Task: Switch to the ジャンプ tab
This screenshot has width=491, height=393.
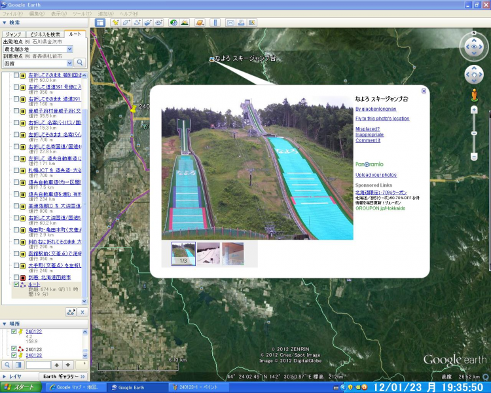Action: coord(14,34)
